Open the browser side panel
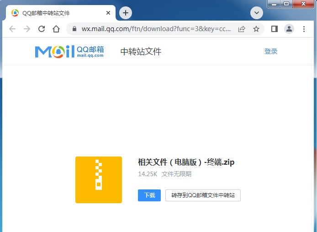The image size is (317, 232). [x=275, y=29]
